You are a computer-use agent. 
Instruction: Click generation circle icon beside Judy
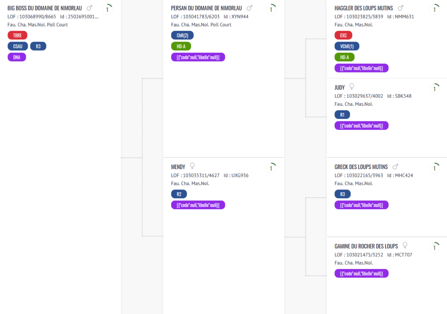coord(434,89)
